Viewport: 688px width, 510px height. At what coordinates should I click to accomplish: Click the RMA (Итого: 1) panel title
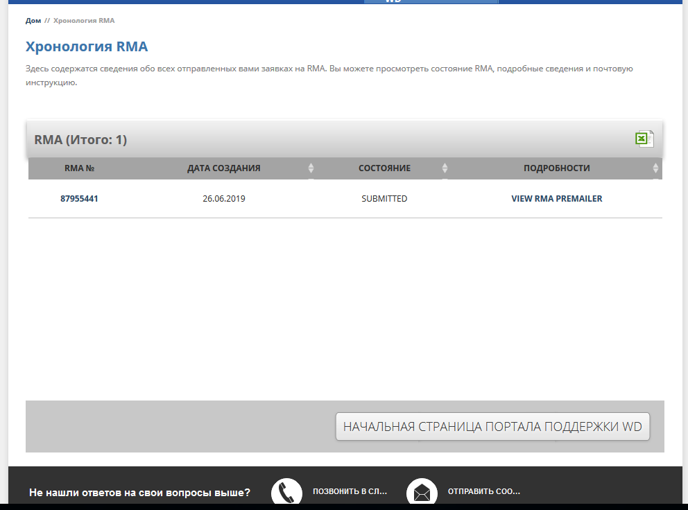click(x=80, y=139)
